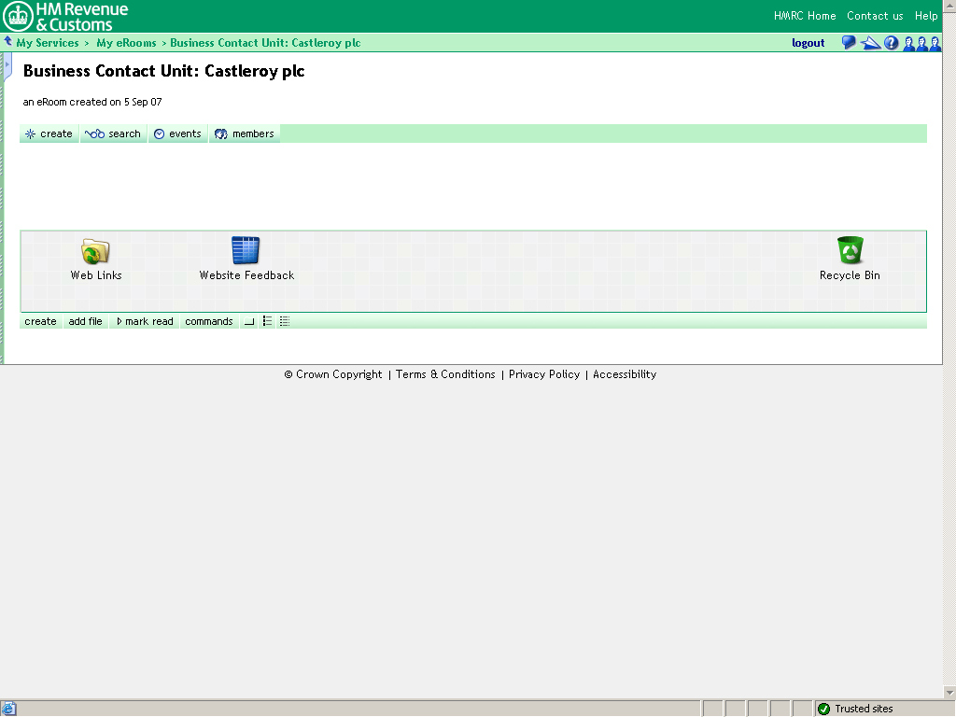The height and width of the screenshot is (717, 956).
Task: Switch to list view of room items
Action: click(267, 321)
